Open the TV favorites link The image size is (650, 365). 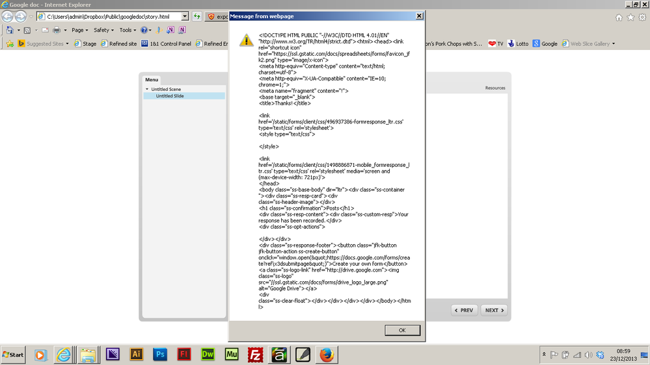click(x=496, y=44)
